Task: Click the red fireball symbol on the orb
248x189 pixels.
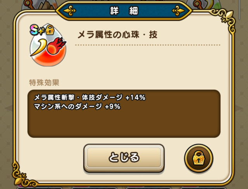Action: point(56,46)
